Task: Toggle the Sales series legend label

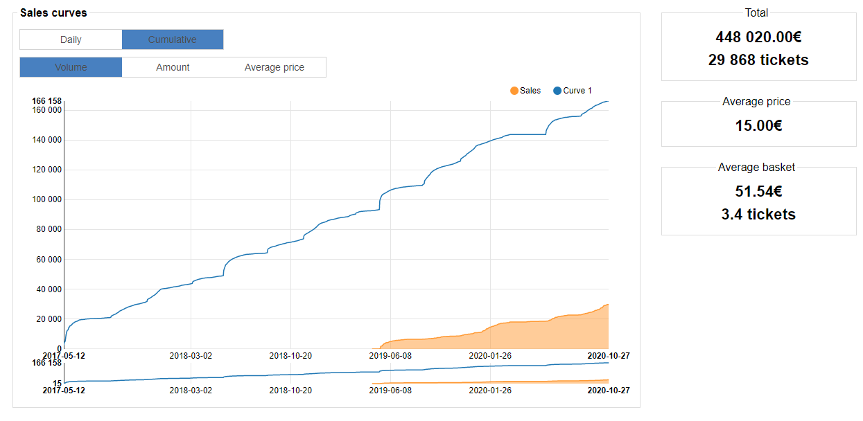Action: click(x=530, y=91)
